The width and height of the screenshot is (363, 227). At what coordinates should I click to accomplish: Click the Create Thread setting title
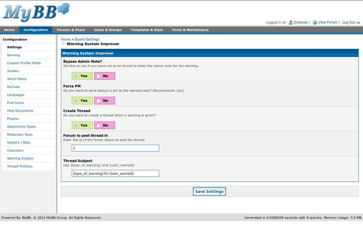tap(77, 111)
